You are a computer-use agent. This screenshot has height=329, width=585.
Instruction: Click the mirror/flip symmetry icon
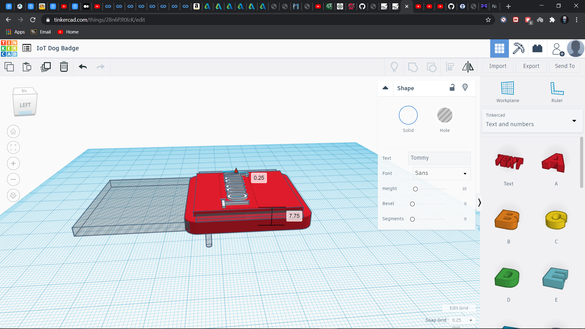click(x=468, y=67)
